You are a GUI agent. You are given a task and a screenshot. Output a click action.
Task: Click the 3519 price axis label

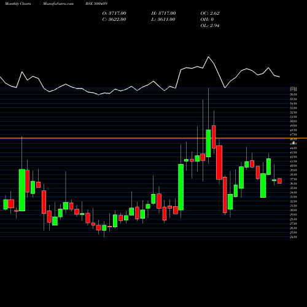293,188
